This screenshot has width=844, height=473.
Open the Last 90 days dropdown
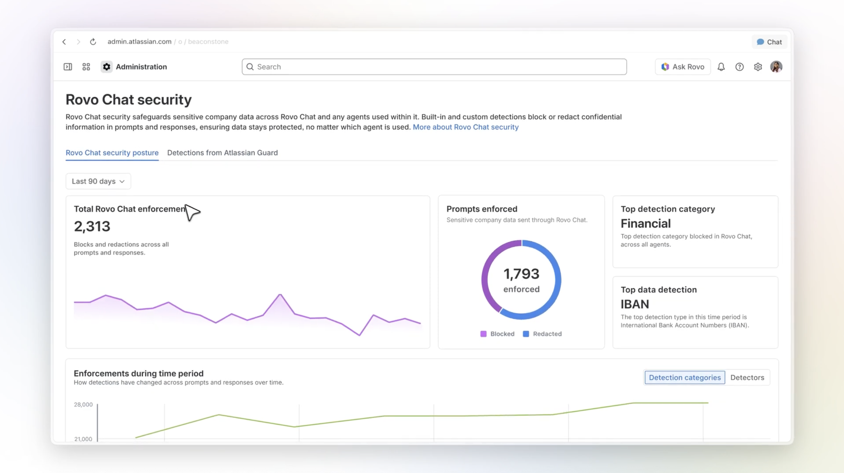98,181
